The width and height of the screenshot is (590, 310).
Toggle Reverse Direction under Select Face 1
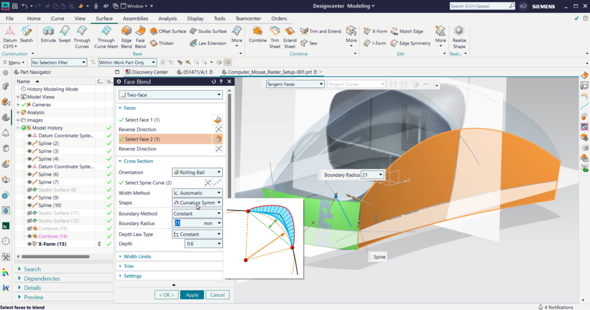(218, 130)
